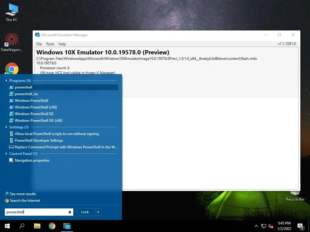The height and width of the screenshot is (232, 310).
Task: Show hidden tray icons chevron
Action: [x=256, y=226]
